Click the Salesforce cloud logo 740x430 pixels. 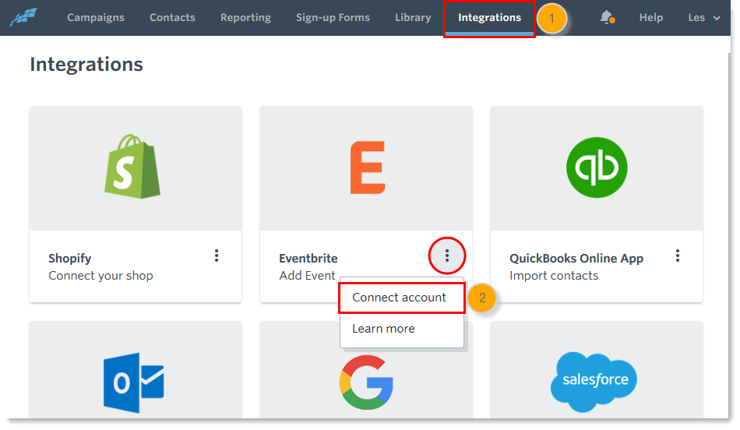click(x=594, y=382)
